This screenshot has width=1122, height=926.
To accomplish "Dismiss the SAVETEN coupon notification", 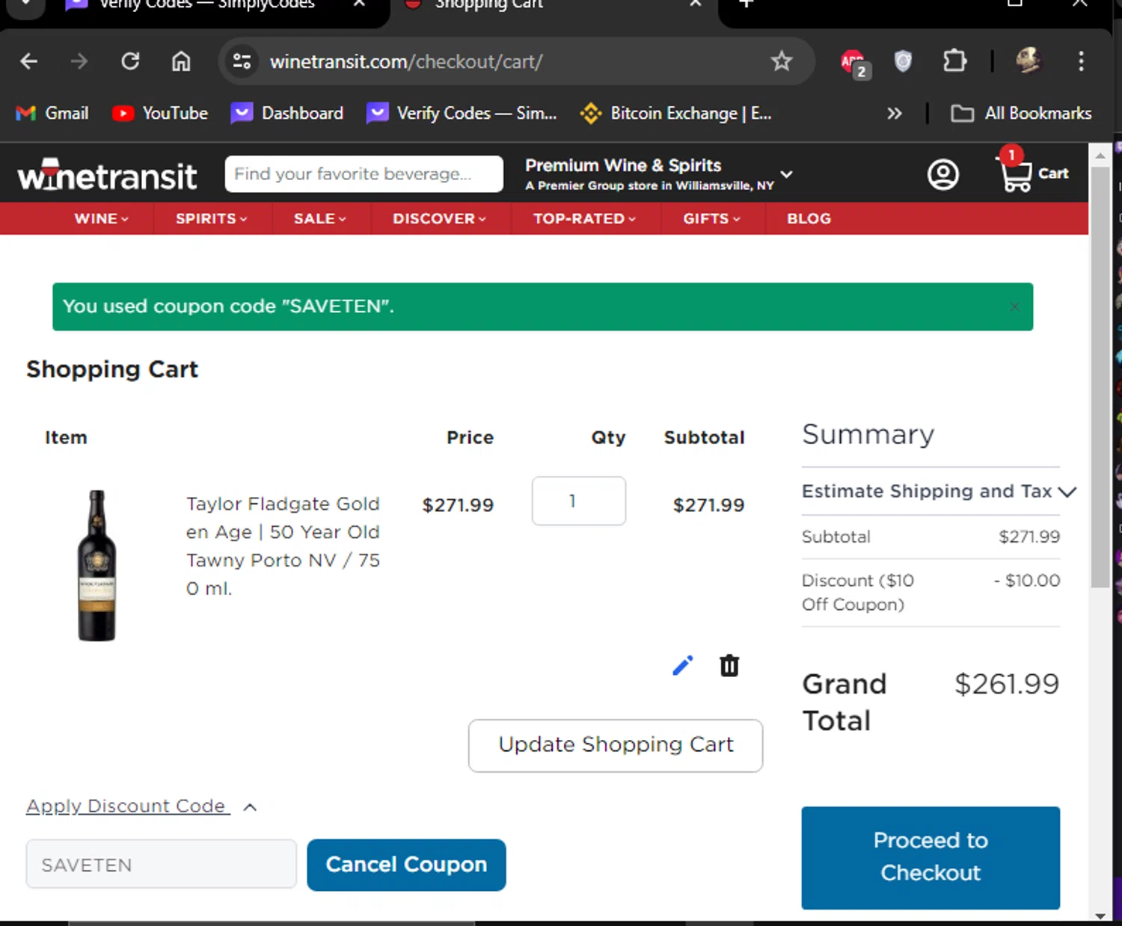I will [1014, 306].
